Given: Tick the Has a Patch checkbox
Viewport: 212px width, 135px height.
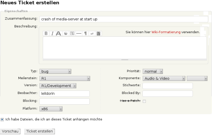Looking at the screenshot, I should [144, 101].
